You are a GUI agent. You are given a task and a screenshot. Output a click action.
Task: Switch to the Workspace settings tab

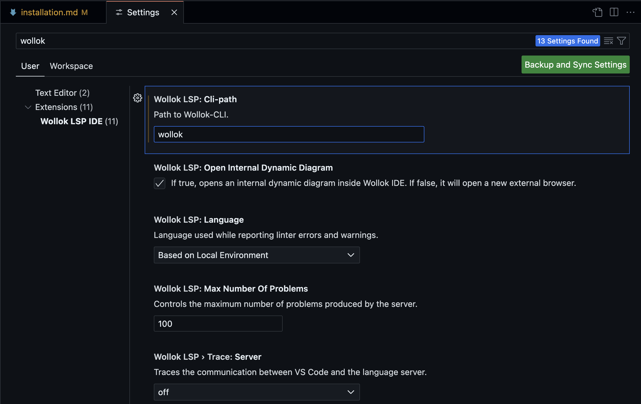point(71,66)
